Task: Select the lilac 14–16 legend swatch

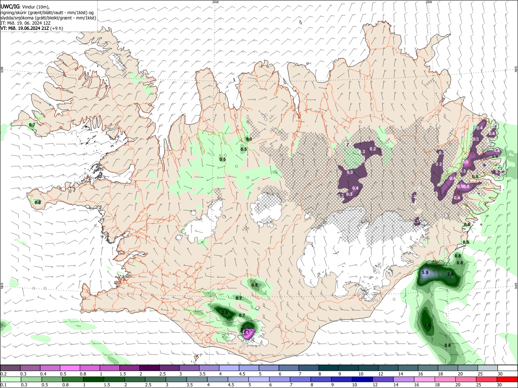Action: pyautogui.click(x=405, y=379)
